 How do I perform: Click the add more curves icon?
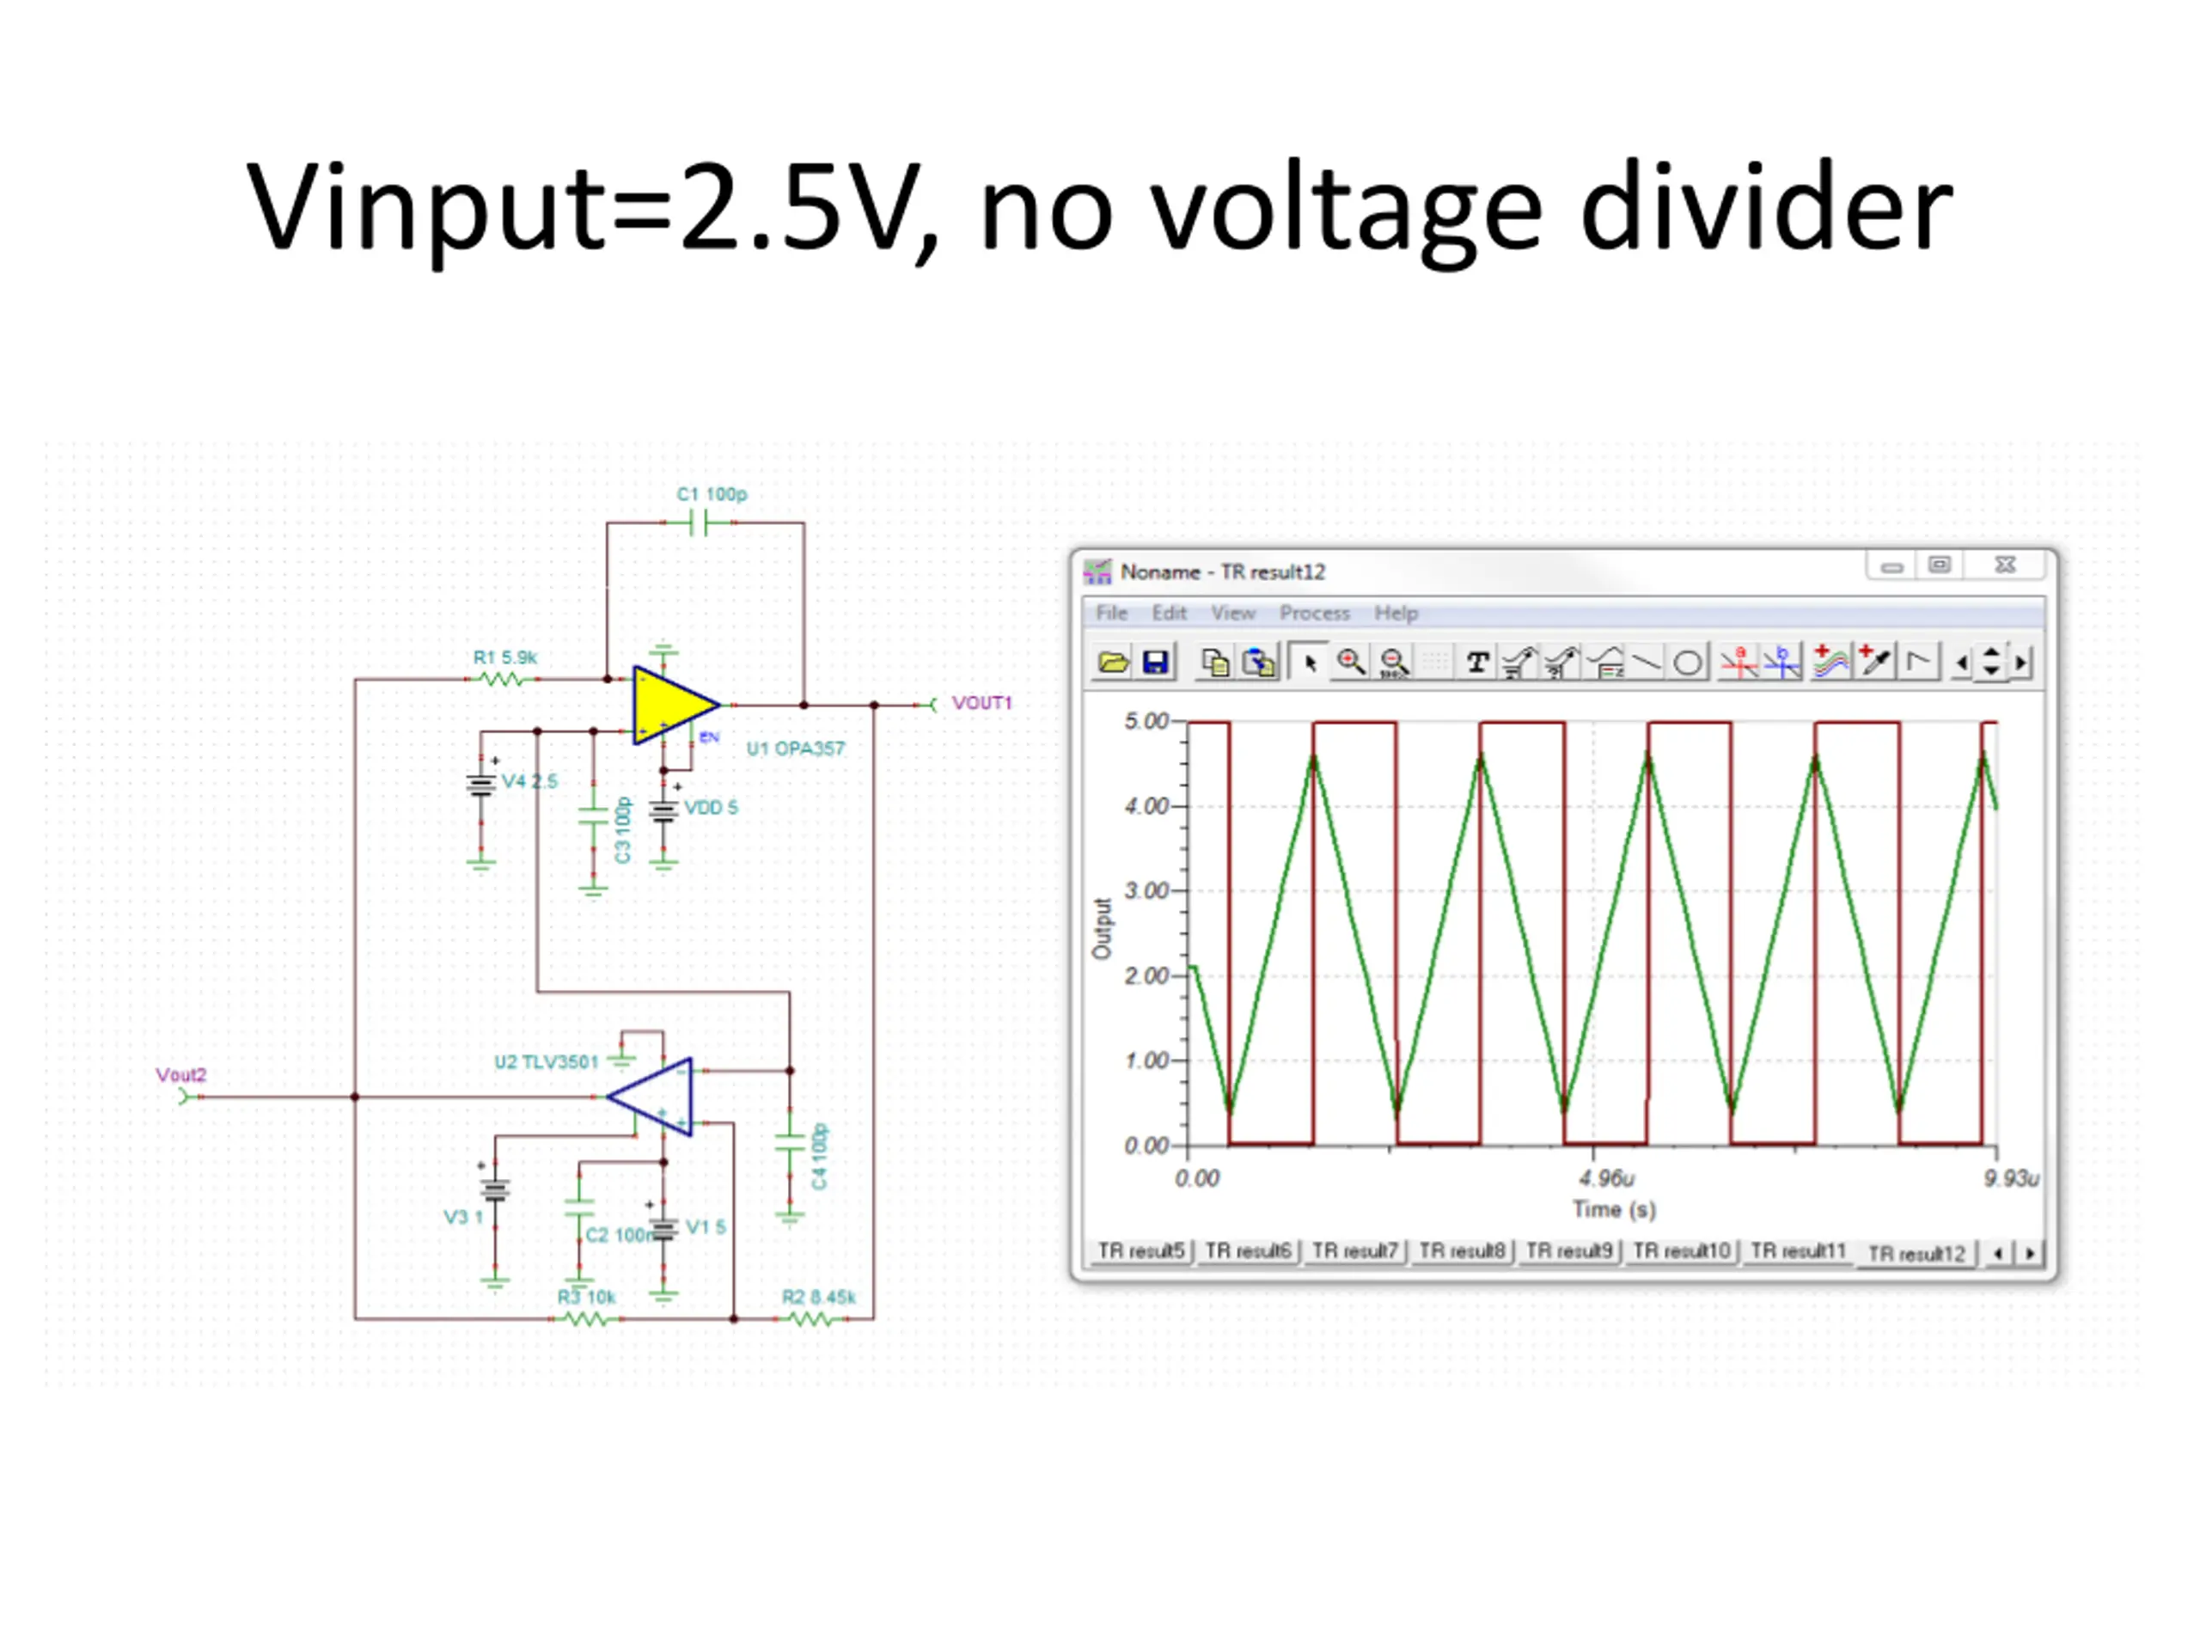point(1830,663)
